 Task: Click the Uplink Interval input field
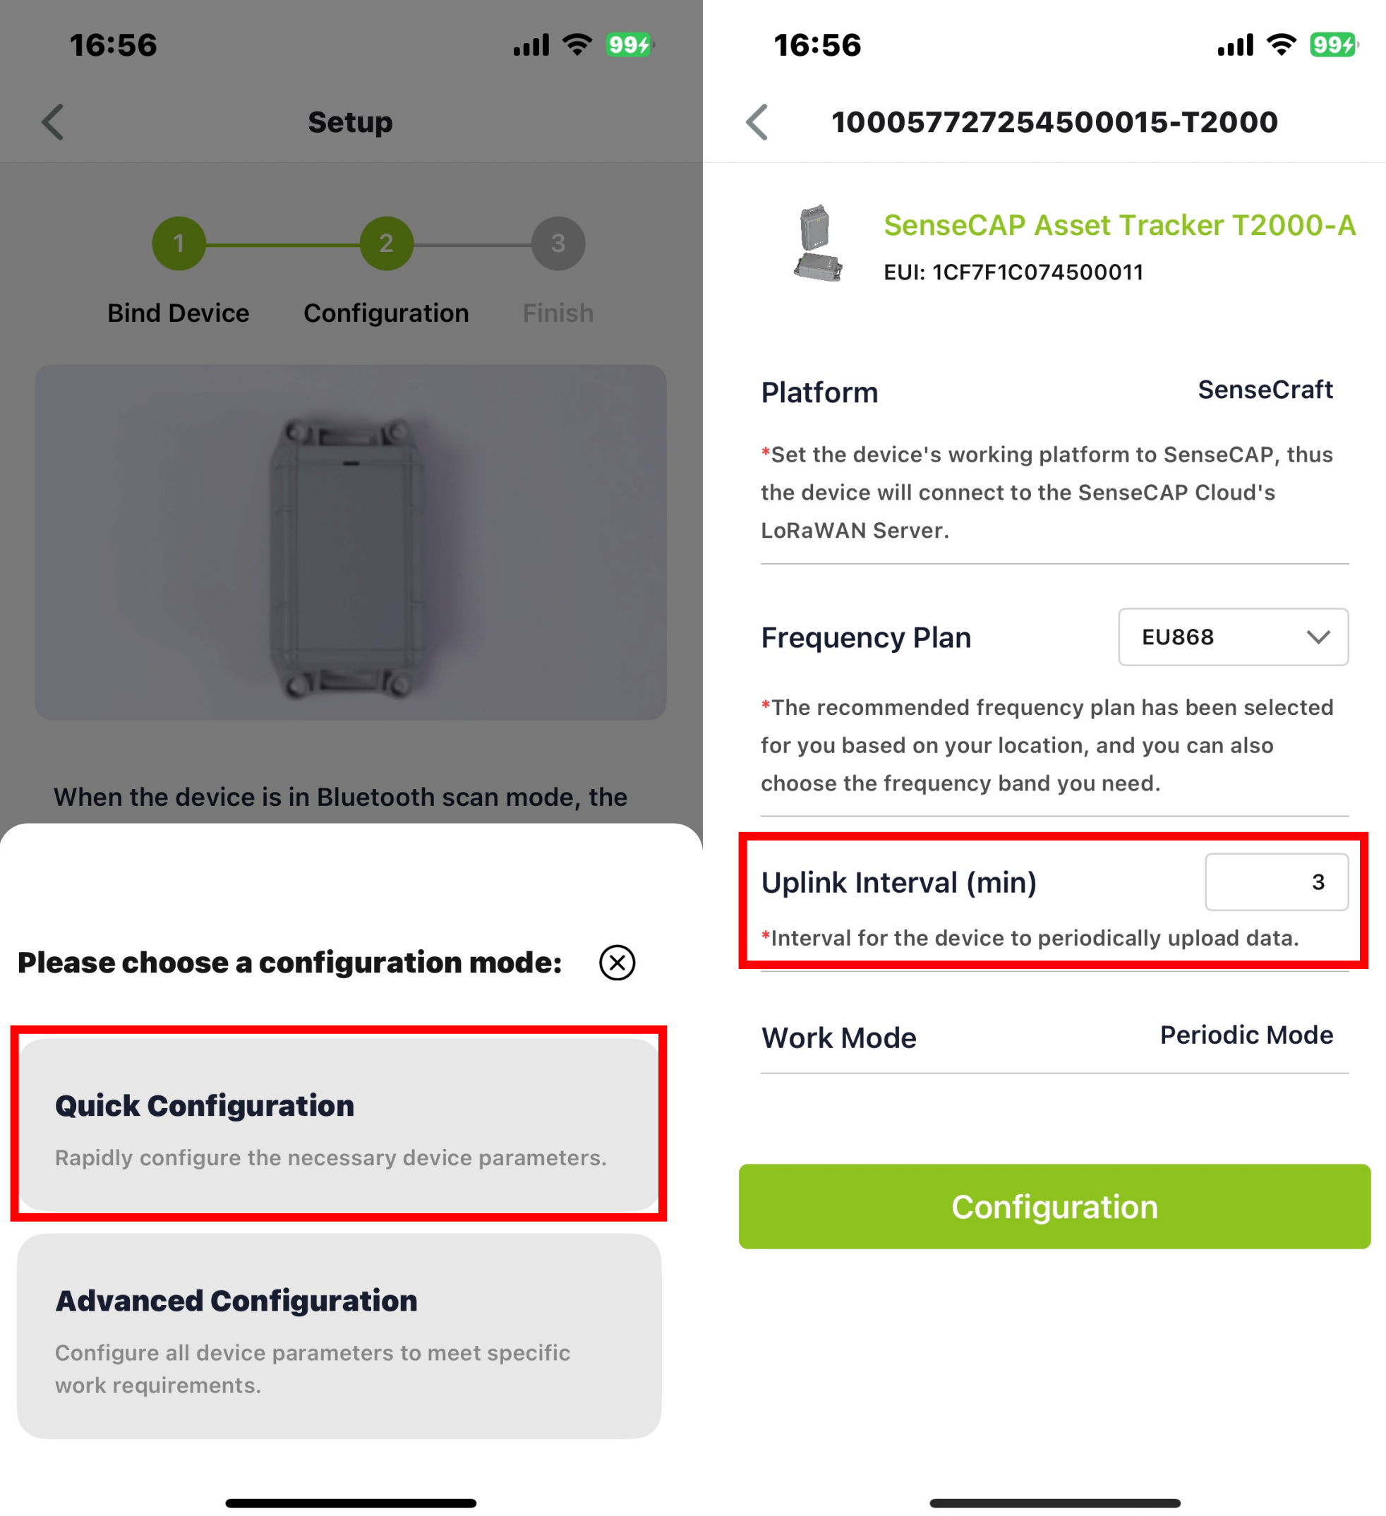tap(1275, 882)
